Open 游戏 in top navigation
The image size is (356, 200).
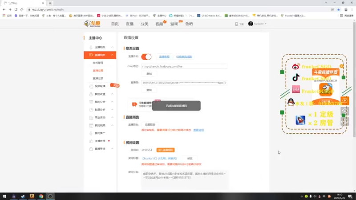point(174,24)
